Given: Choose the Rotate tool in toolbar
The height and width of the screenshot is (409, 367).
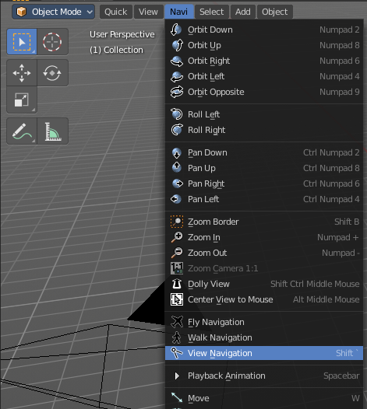Looking at the screenshot, I should pos(52,73).
